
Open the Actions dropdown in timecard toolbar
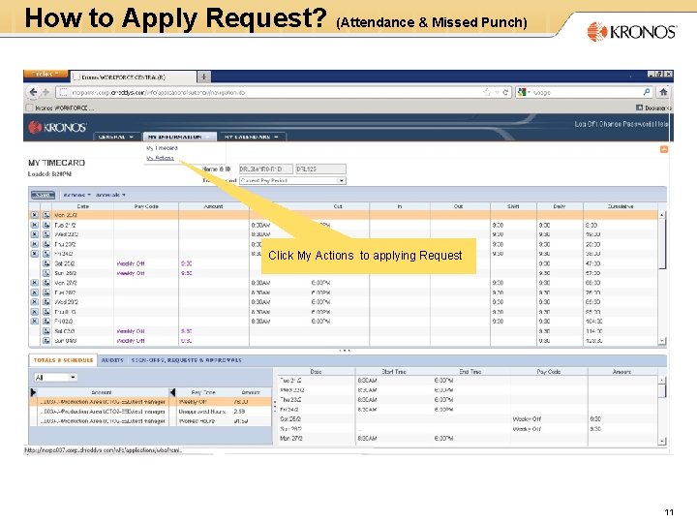tap(76, 195)
